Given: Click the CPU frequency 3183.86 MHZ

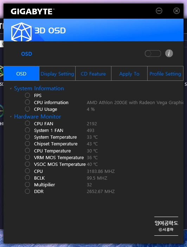Looking at the screenshot, I should (x=101, y=171).
